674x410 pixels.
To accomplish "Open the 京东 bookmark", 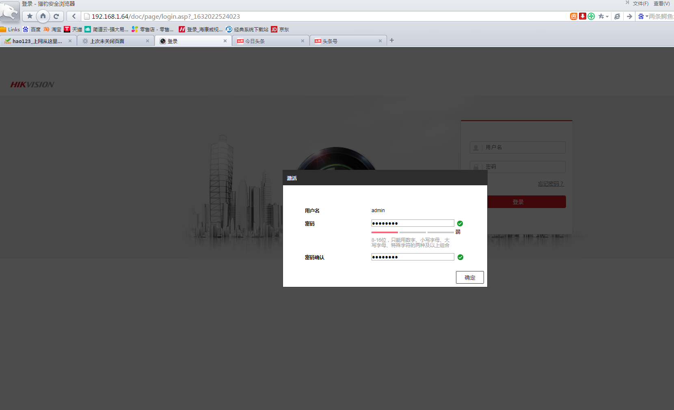I will pos(280,29).
